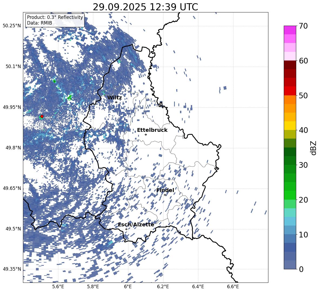Click the 10 colorbar tick label
The image size is (320, 292).
point(303,234)
